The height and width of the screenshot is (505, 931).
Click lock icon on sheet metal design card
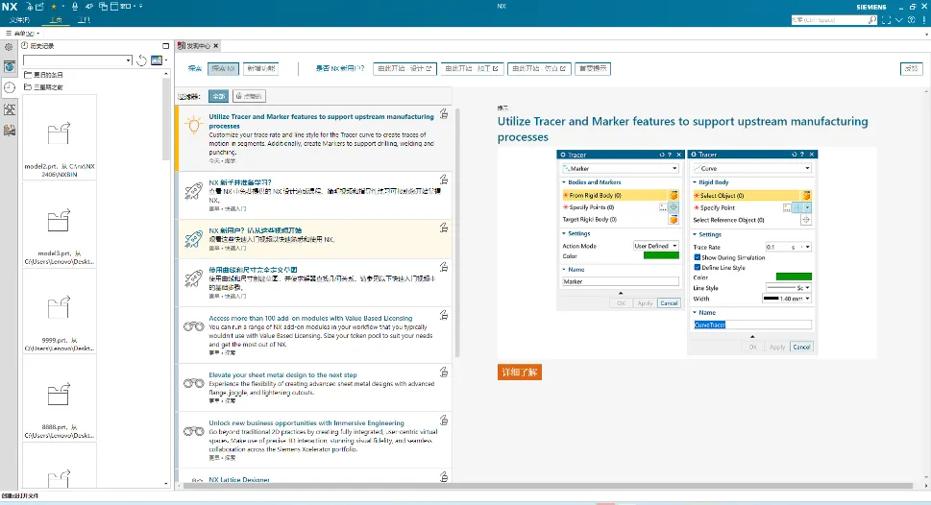pos(444,373)
